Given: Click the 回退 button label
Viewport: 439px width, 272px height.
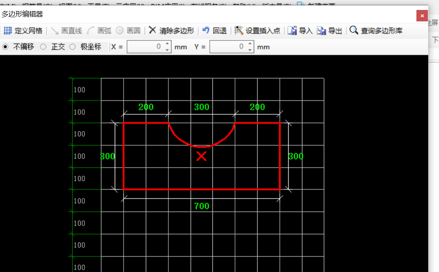Looking at the screenshot, I should click(x=220, y=31).
